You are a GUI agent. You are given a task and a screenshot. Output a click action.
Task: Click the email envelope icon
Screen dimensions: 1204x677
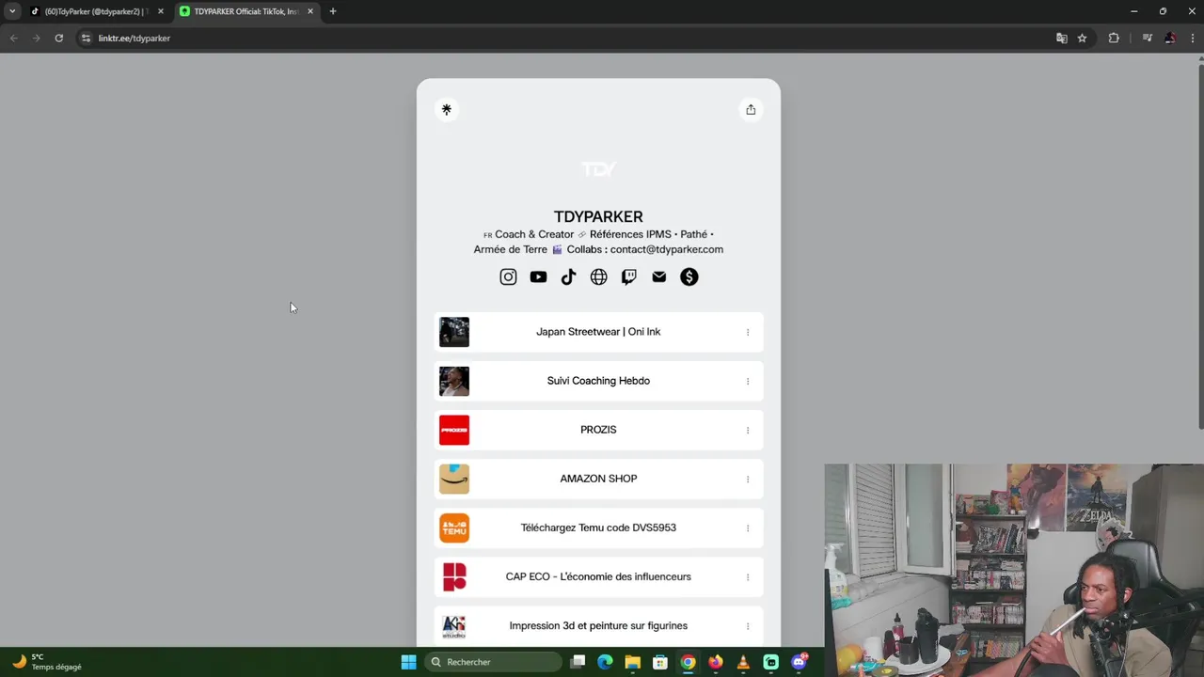click(659, 276)
